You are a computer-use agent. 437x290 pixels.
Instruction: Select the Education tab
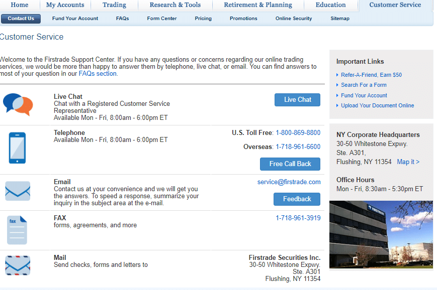330,5
